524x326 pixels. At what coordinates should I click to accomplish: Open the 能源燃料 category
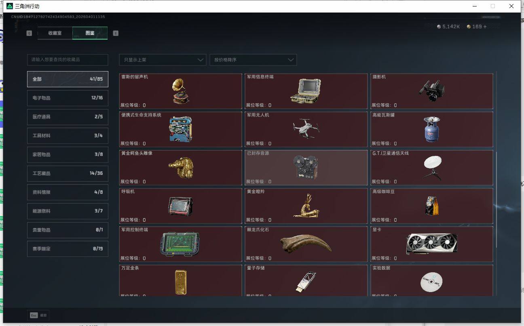[68, 211]
